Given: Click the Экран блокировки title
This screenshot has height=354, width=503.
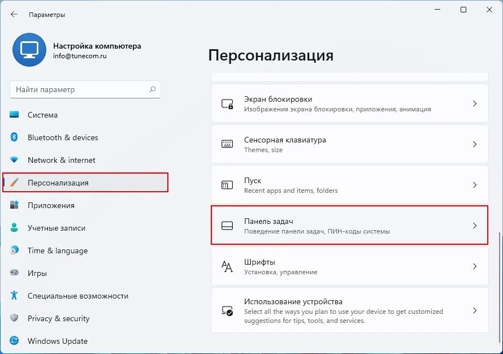Looking at the screenshot, I should (278, 99).
